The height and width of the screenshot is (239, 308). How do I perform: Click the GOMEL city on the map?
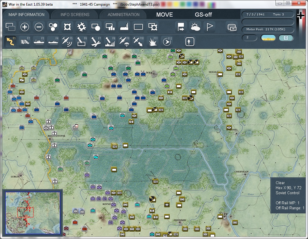point(236,133)
